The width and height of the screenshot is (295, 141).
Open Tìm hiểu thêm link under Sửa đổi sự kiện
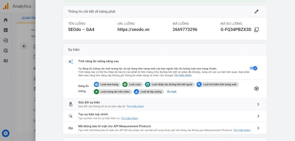coord(135,106)
